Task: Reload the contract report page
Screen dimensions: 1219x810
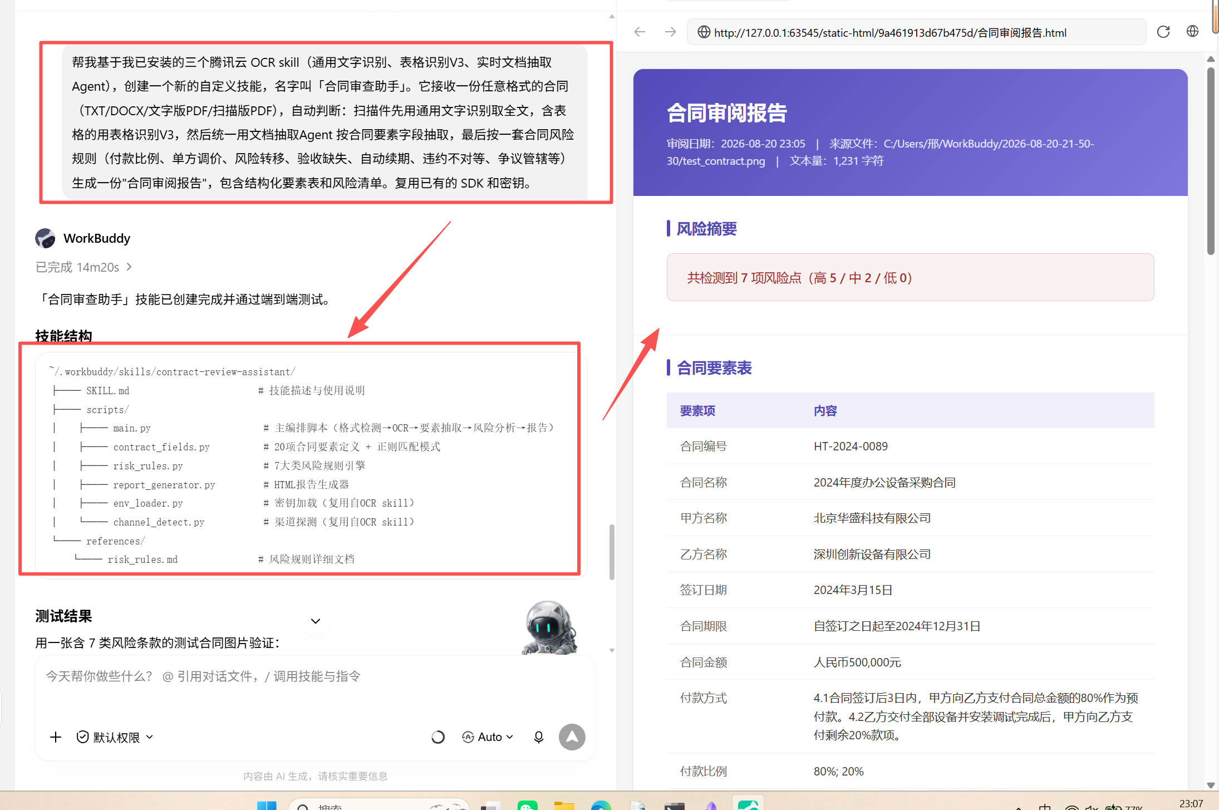Action: [x=1163, y=32]
